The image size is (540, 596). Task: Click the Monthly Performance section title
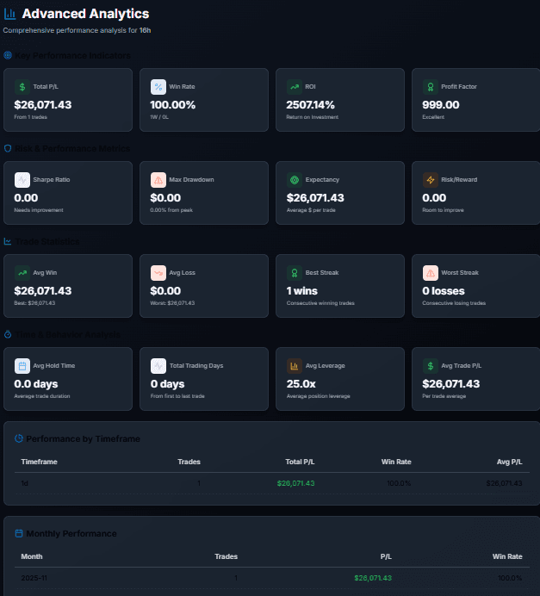(x=71, y=534)
